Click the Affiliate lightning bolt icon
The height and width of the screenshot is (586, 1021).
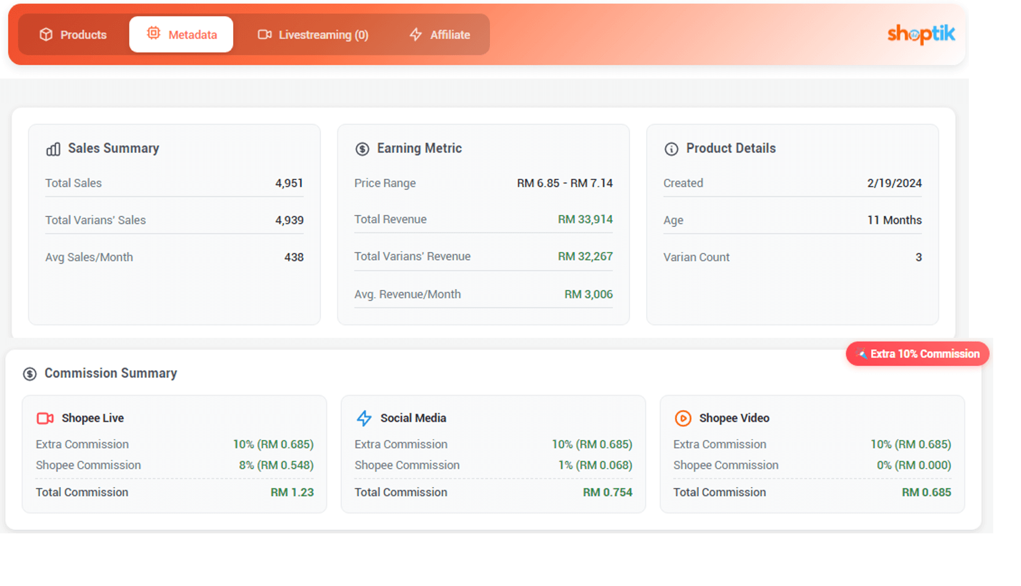pyautogui.click(x=415, y=35)
